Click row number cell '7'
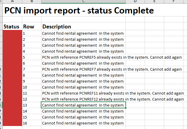 (32, 69)
